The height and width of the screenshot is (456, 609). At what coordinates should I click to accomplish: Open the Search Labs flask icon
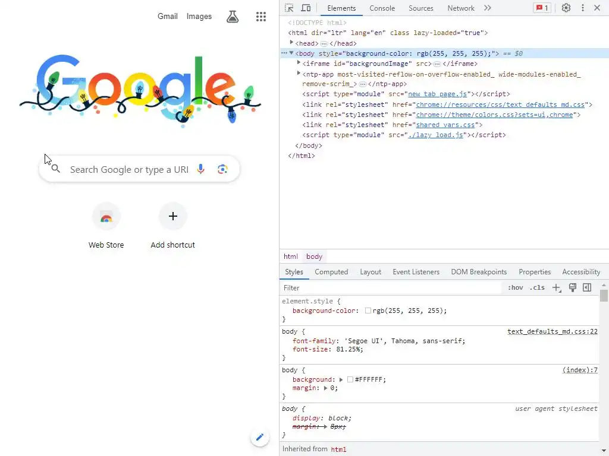[x=233, y=16]
